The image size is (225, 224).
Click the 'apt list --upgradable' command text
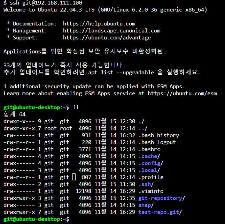point(121,73)
